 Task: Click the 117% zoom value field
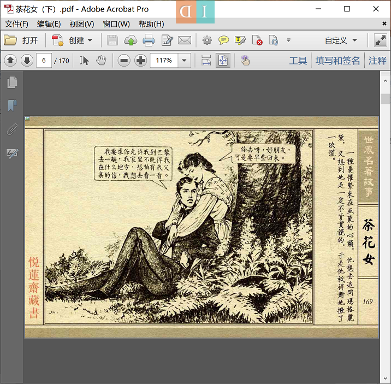tap(164, 60)
